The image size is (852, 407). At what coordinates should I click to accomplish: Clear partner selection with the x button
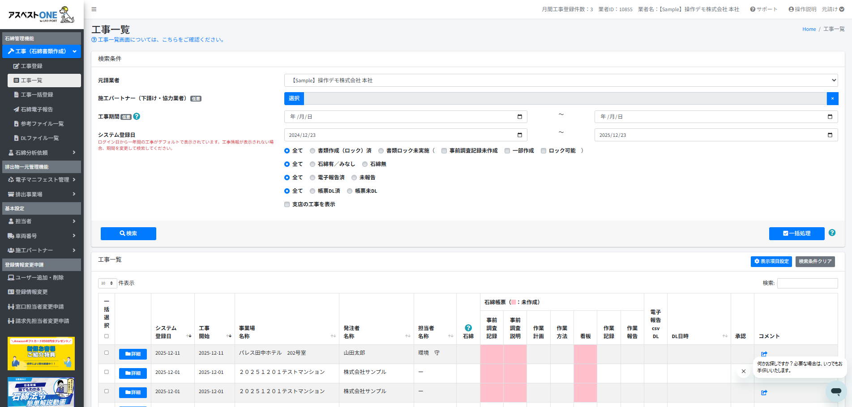pos(832,98)
